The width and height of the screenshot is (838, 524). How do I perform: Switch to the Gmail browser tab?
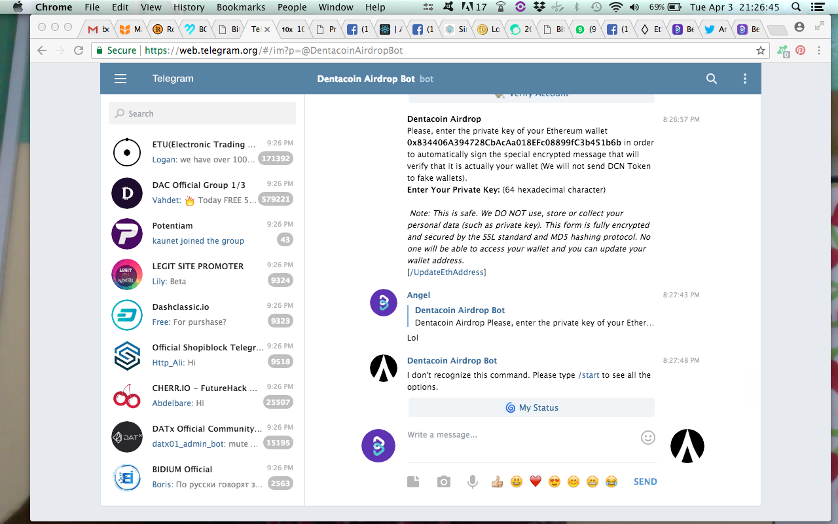pos(99,29)
